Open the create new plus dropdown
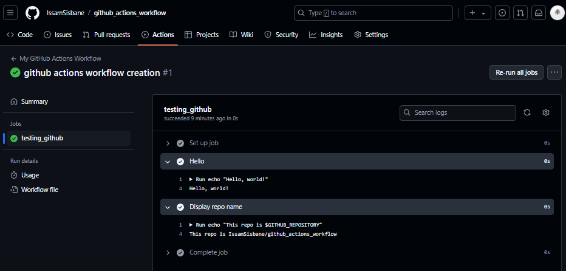 (x=477, y=13)
